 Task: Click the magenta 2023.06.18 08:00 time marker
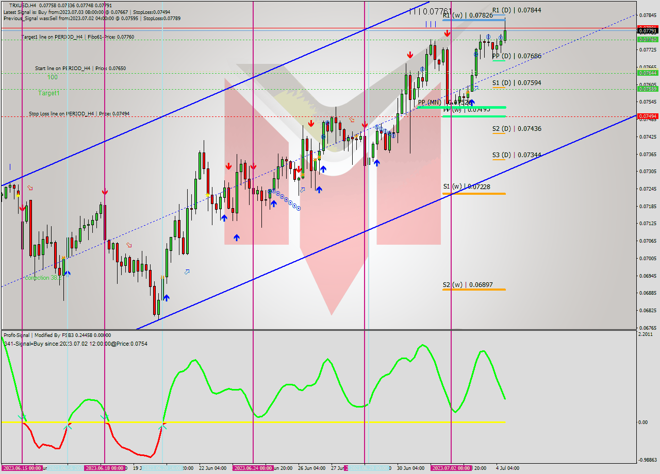105,468
